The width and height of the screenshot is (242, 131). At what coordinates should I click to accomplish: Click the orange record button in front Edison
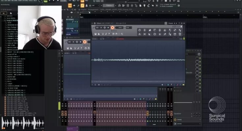coord(112,28)
